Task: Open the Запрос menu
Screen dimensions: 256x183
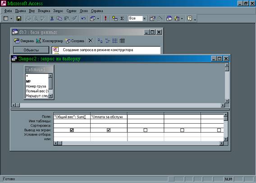Action: [58, 11]
